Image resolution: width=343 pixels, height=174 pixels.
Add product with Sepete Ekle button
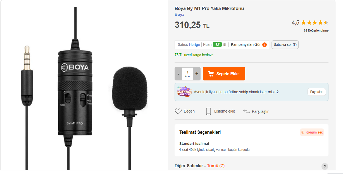(224, 74)
